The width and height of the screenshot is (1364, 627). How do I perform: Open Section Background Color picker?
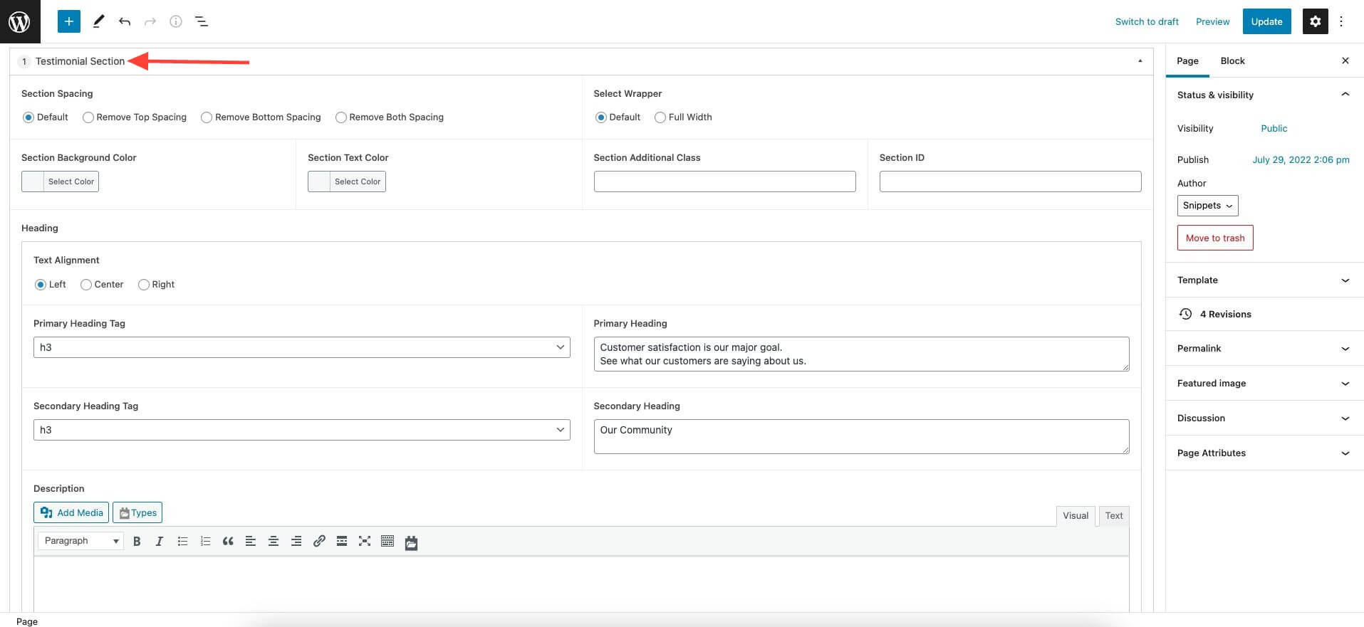pyautogui.click(x=60, y=181)
